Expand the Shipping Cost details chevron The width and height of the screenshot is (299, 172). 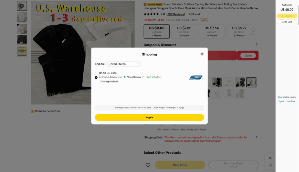coord(257,137)
